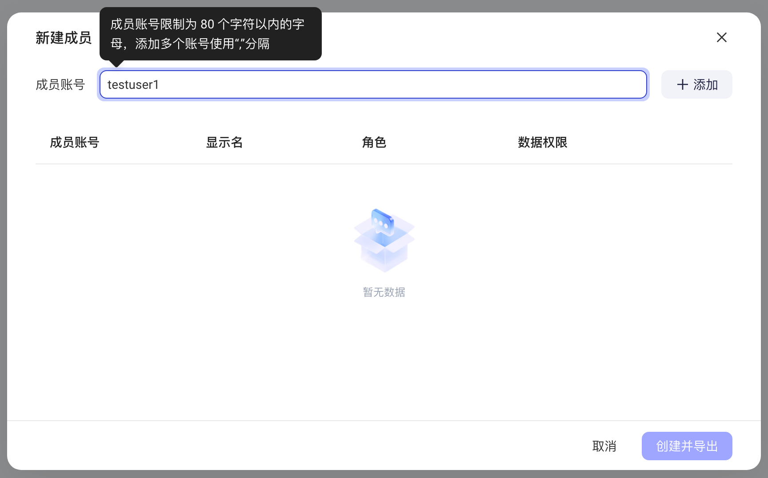Click the 创建并导出 button
The image size is (768, 478).
tap(687, 446)
